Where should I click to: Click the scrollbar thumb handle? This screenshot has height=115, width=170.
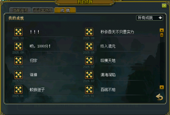(161, 35)
